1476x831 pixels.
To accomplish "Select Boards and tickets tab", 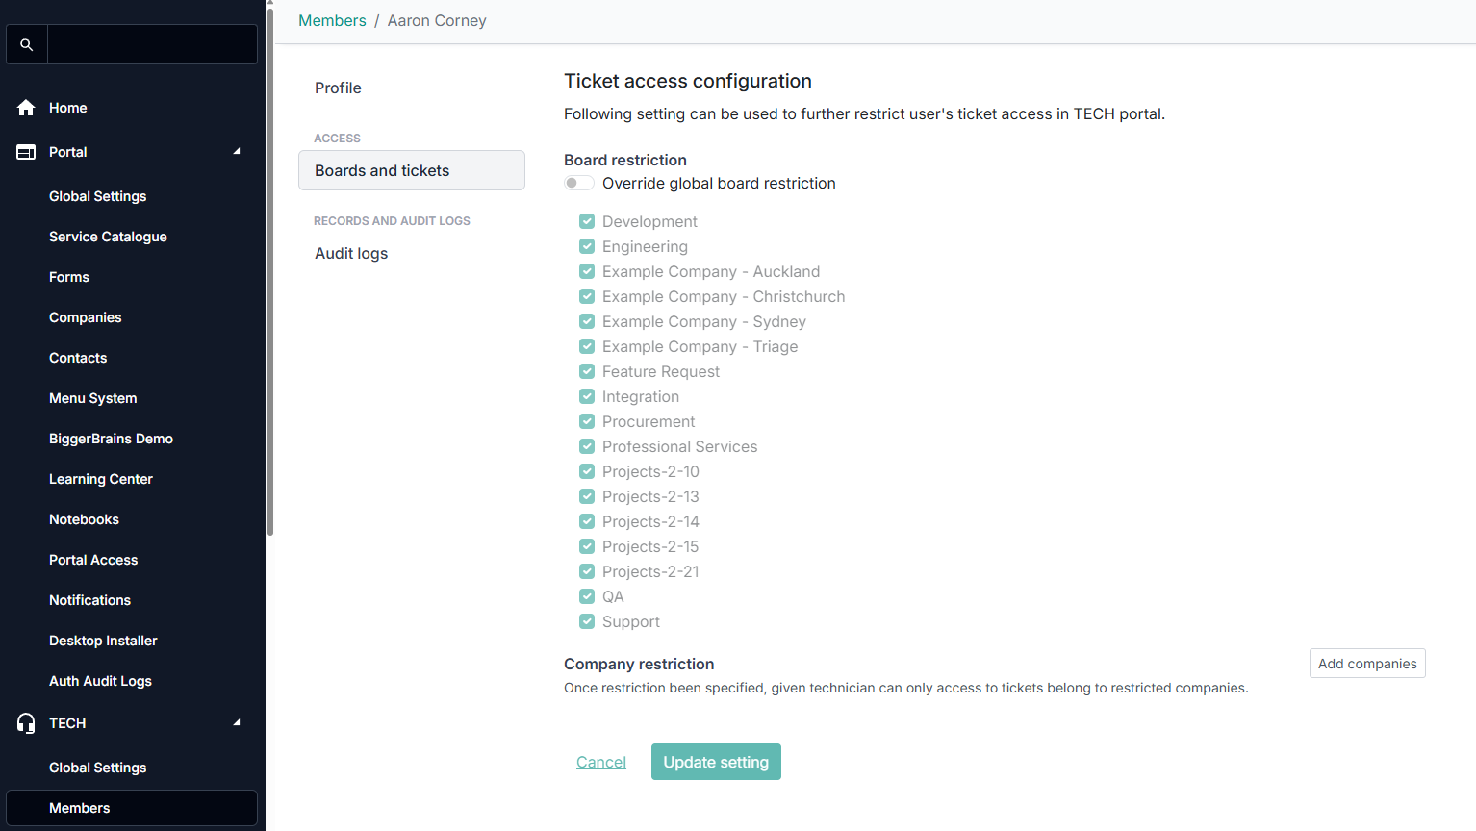I will 411,170.
